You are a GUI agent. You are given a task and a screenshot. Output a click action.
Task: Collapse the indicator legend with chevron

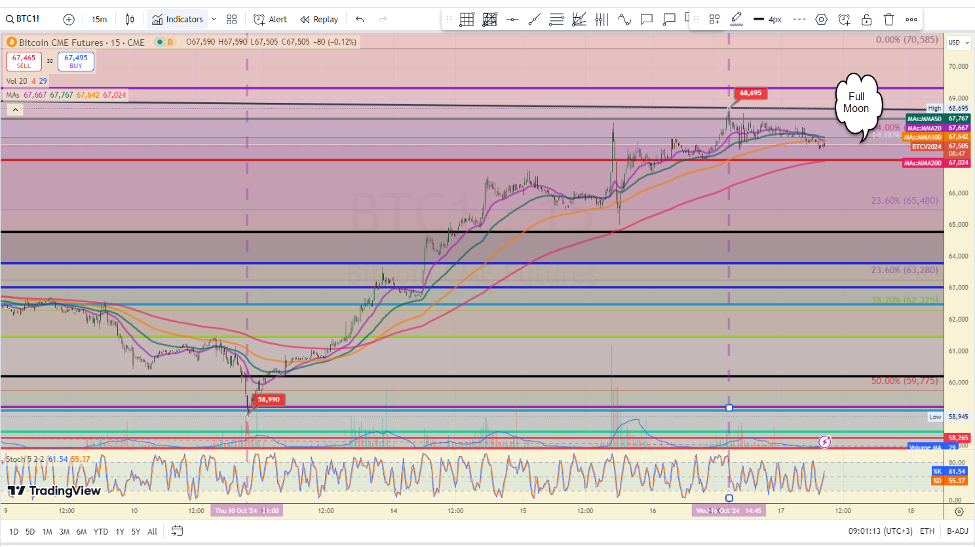[x=15, y=110]
